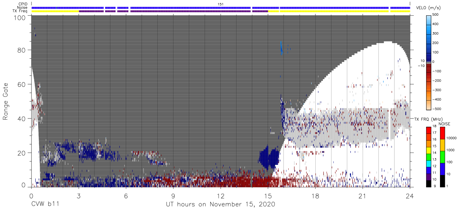Click hour 12 on the time axis
Image resolution: width=461 pixels, height=212 pixels.
(221, 196)
